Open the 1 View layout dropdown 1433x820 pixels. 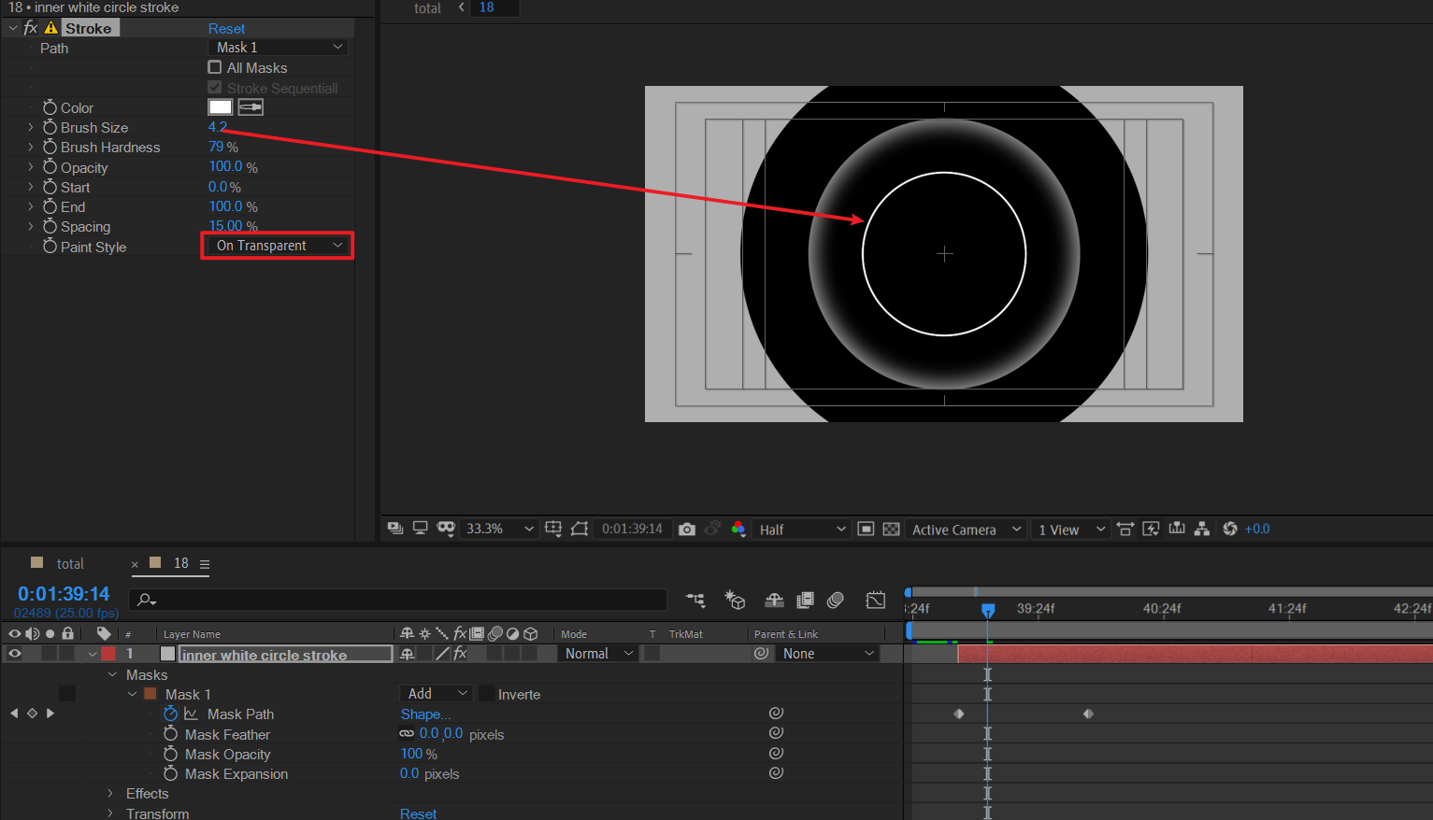pos(1071,530)
